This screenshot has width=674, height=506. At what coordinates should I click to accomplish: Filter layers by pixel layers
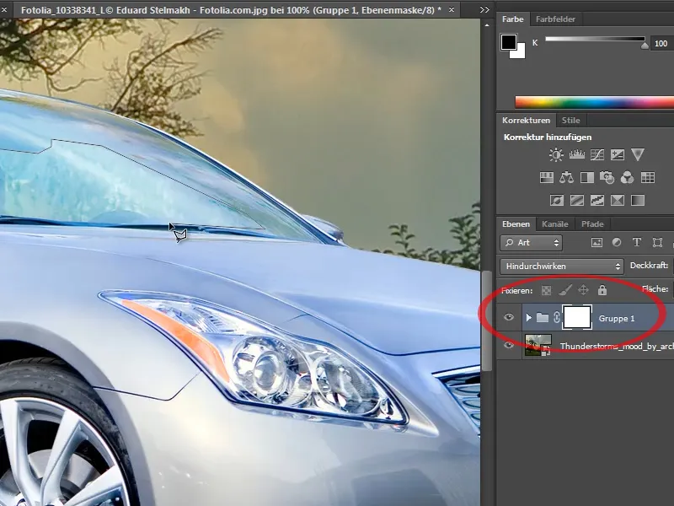[x=596, y=243]
